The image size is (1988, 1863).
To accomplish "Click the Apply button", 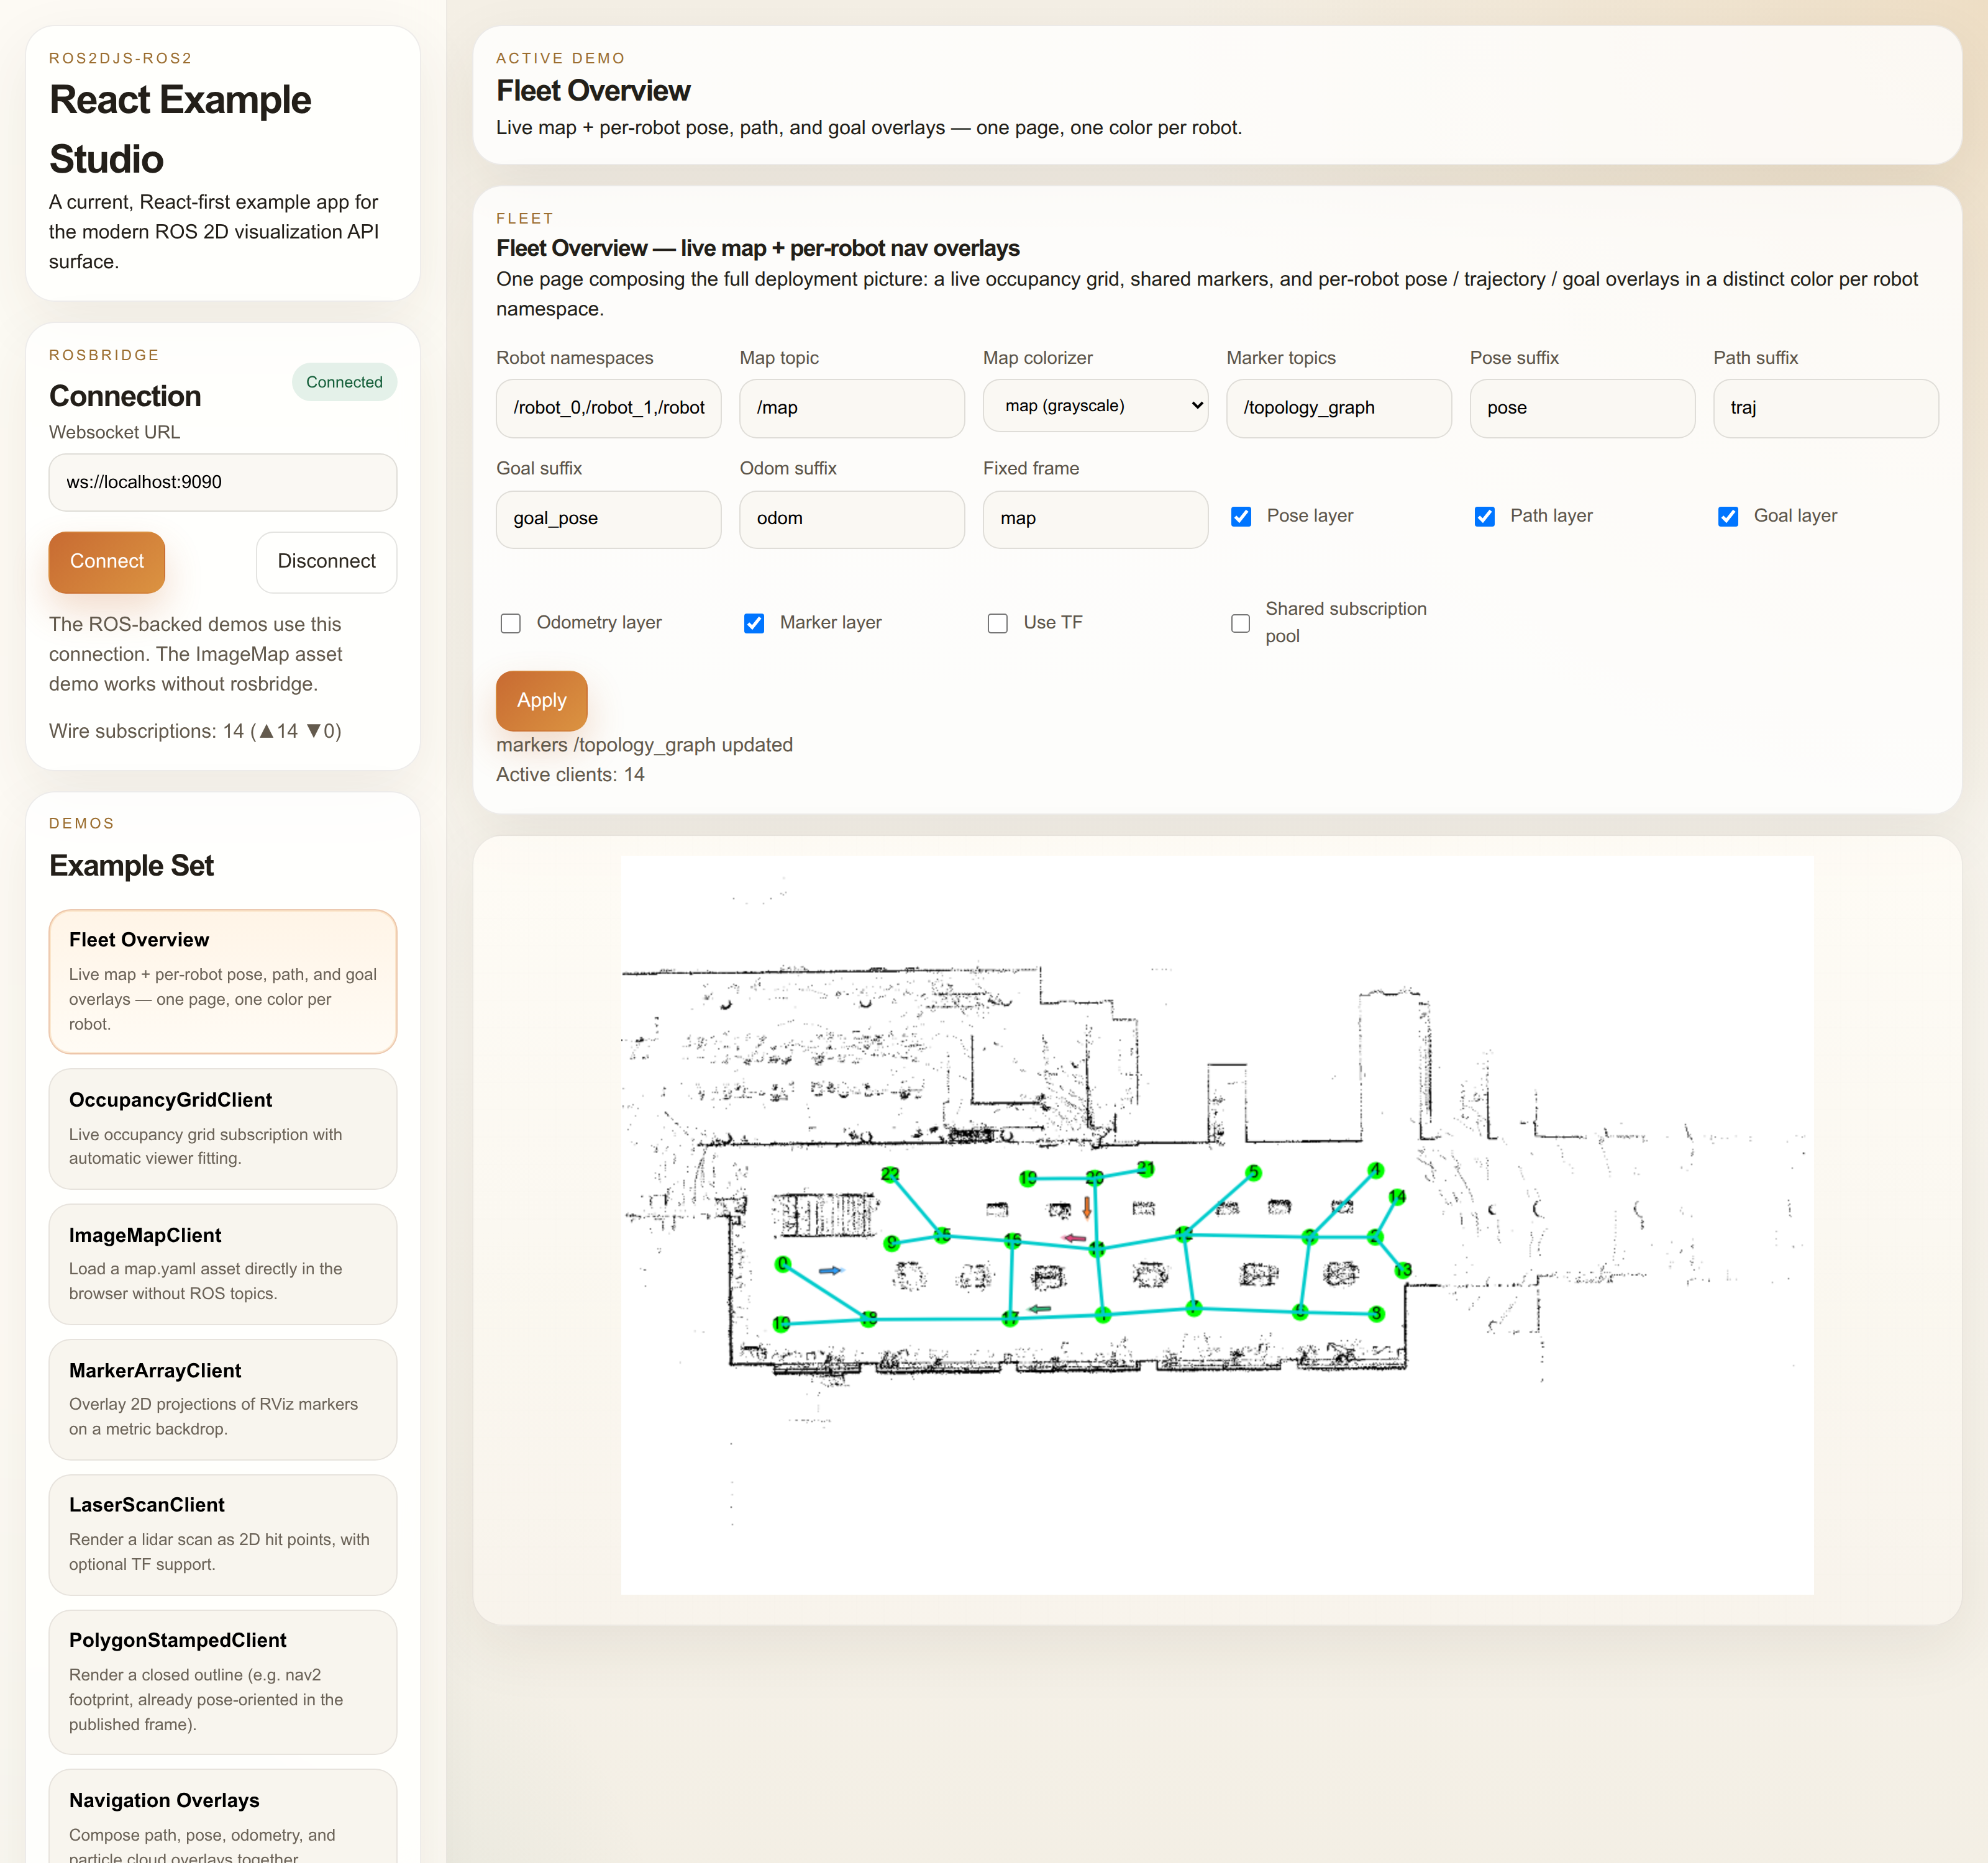I will pos(541,700).
